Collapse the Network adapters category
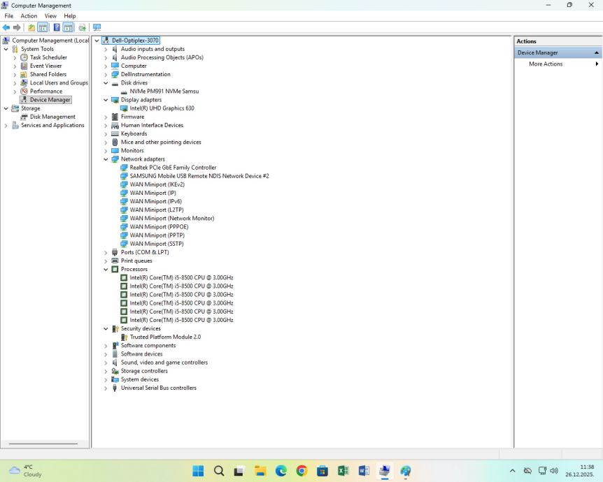Image resolution: width=603 pixels, height=482 pixels. [106, 159]
